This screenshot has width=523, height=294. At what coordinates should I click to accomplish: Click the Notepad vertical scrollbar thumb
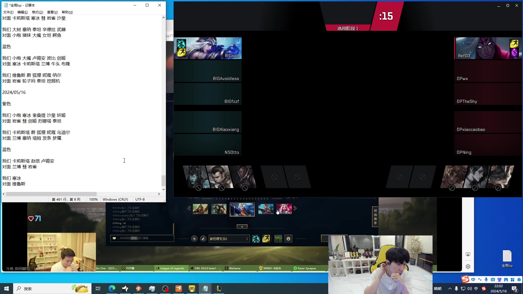pos(163,180)
